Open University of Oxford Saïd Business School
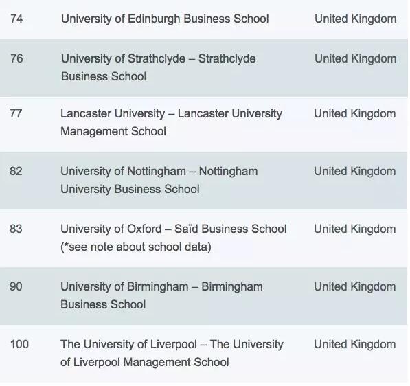Screen dimensions: 410x386 174,229
